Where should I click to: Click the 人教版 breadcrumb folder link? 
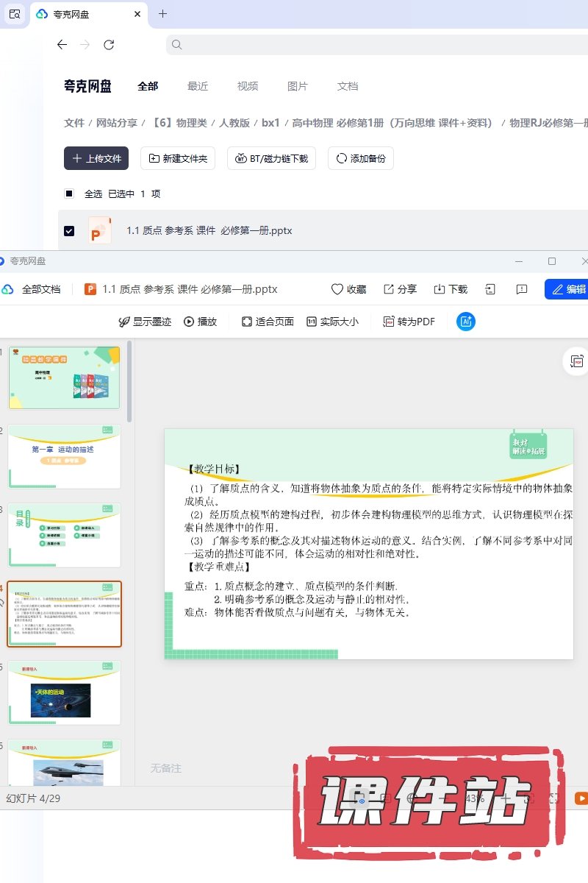(234, 123)
